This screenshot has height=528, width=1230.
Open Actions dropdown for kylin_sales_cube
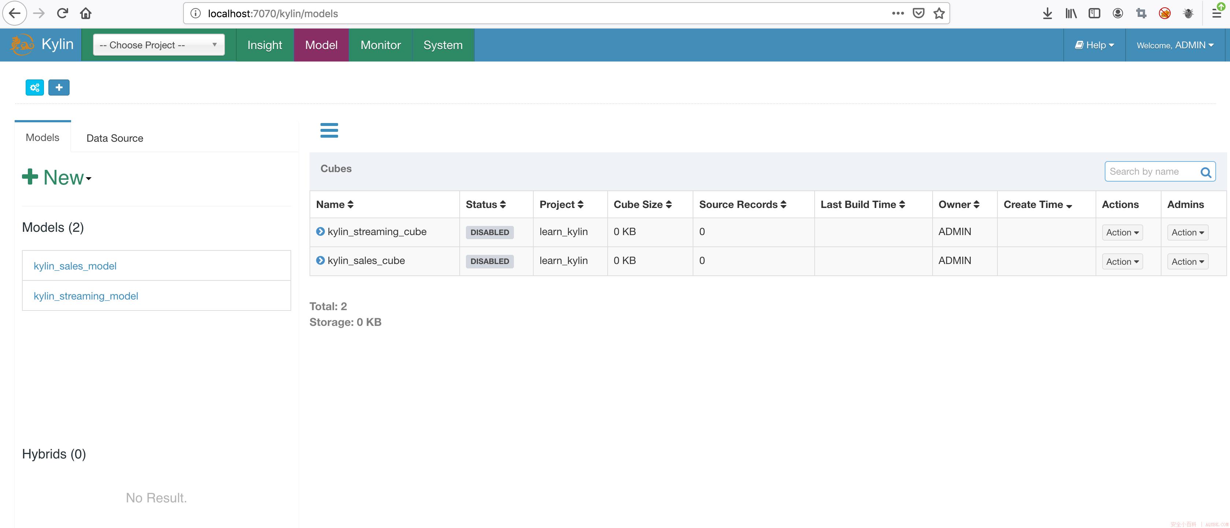(1122, 261)
